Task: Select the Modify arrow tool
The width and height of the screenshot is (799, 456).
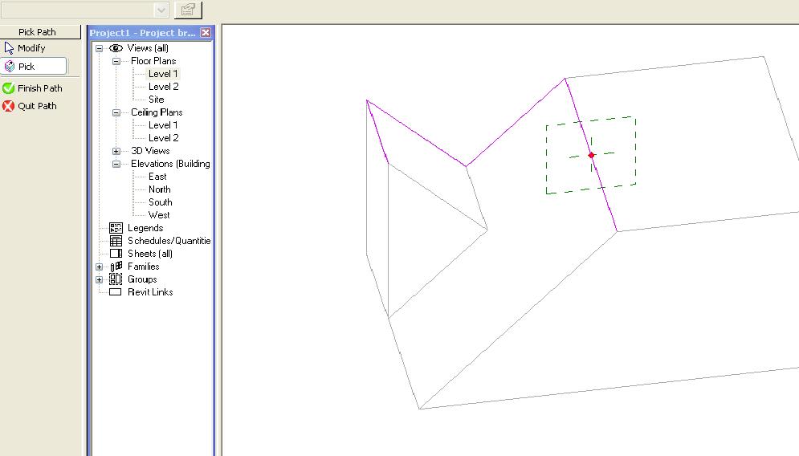Action: [x=10, y=48]
